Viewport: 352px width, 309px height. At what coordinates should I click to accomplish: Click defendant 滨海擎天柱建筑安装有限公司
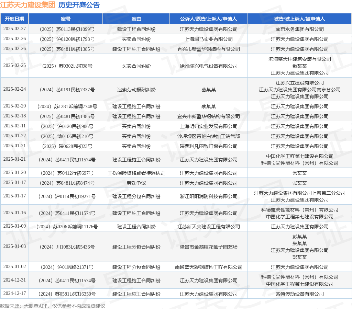300,59
